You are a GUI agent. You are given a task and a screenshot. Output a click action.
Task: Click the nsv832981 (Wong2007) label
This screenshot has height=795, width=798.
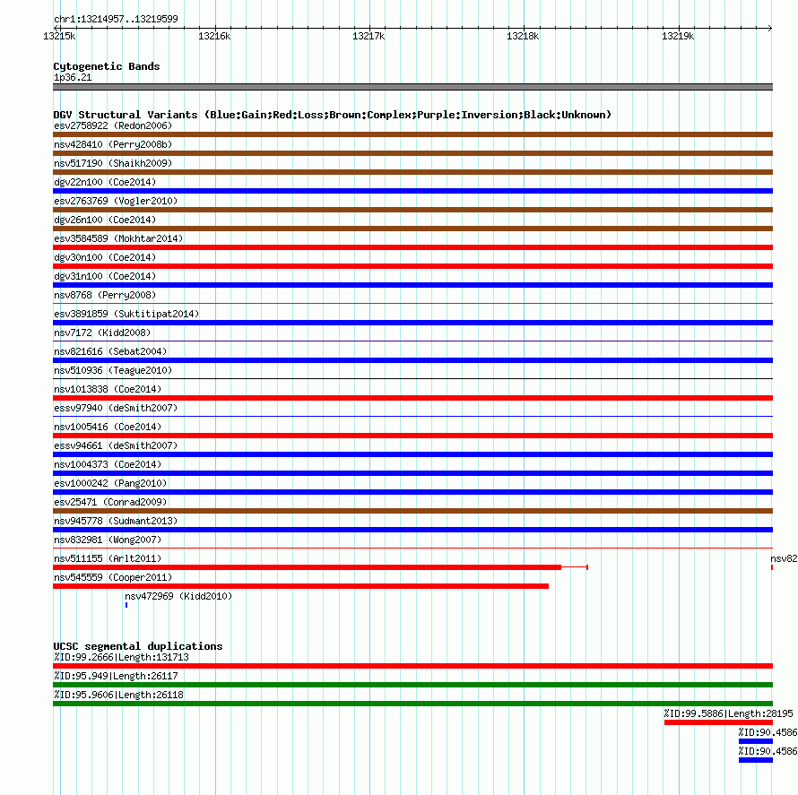(108, 540)
